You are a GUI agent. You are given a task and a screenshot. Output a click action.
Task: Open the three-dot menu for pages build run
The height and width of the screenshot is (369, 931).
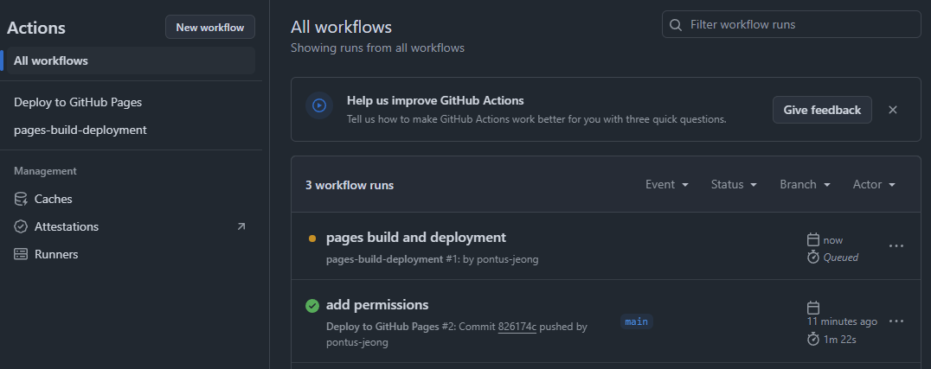(896, 245)
